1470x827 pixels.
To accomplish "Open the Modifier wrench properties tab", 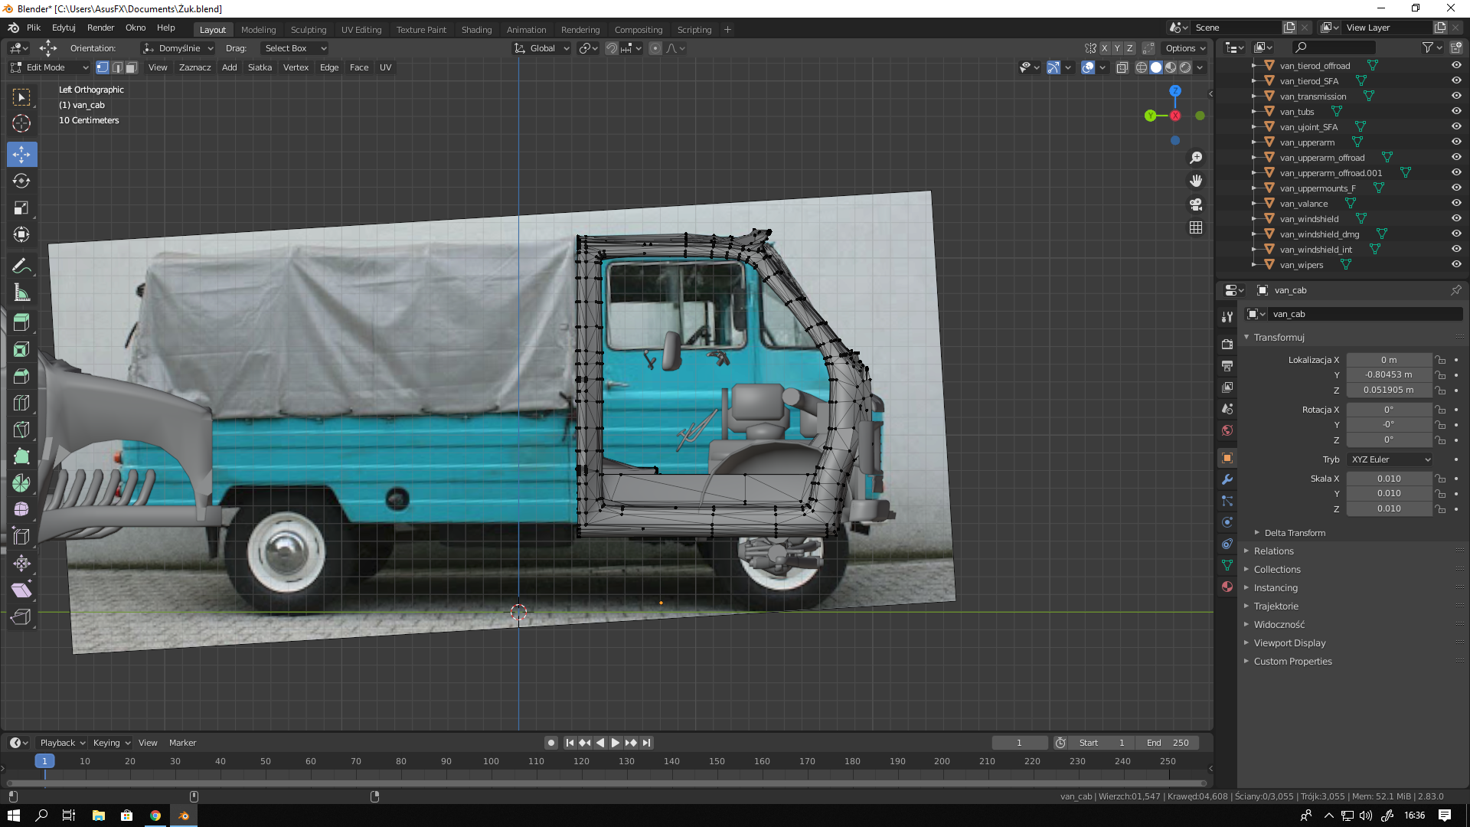I will coord(1227,479).
